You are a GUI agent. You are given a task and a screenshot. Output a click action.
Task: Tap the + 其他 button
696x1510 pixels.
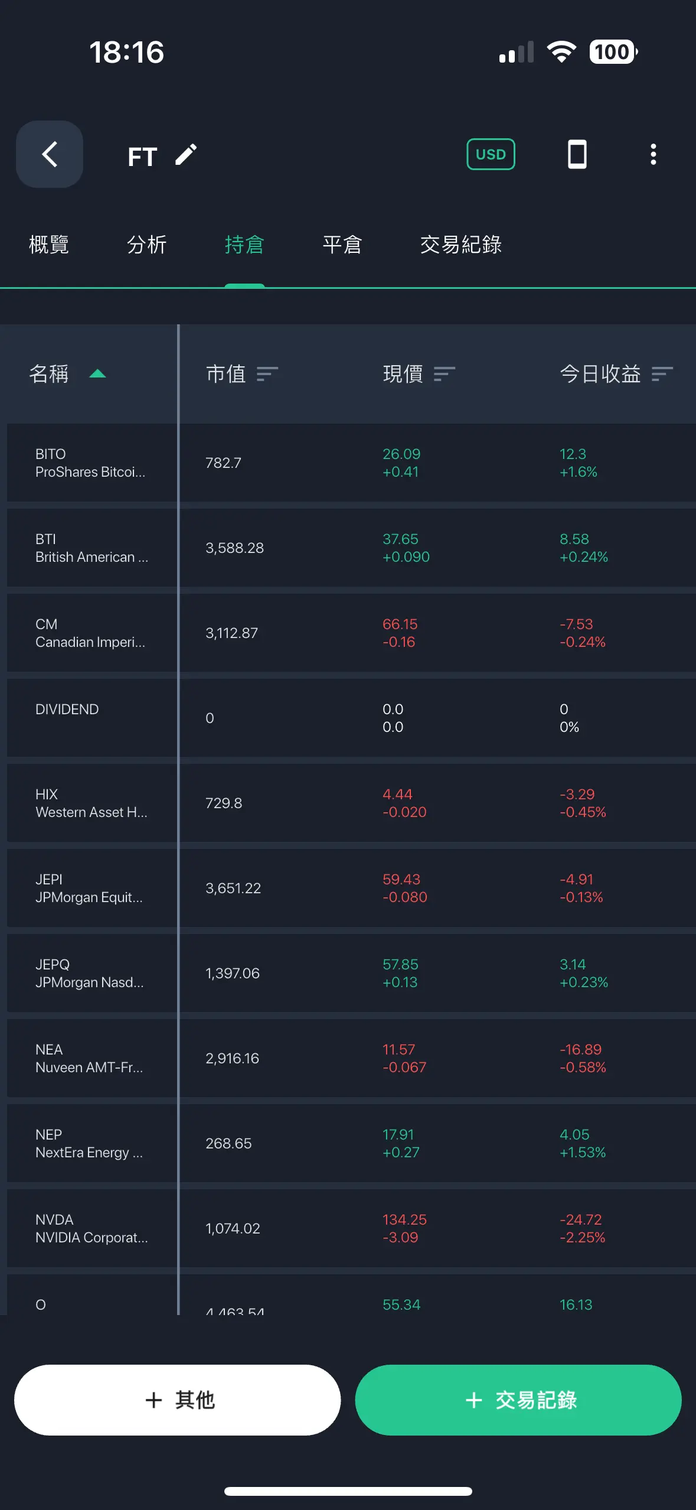(x=178, y=1400)
